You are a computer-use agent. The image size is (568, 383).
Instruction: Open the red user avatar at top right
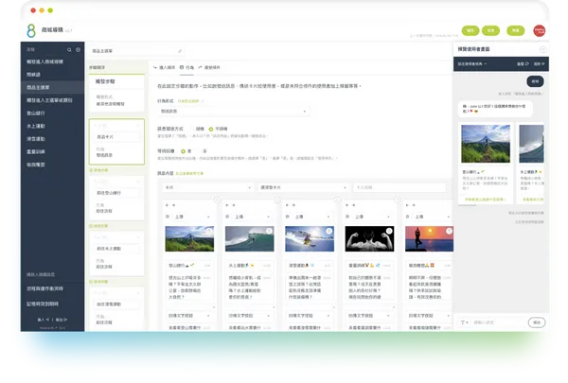click(x=539, y=31)
